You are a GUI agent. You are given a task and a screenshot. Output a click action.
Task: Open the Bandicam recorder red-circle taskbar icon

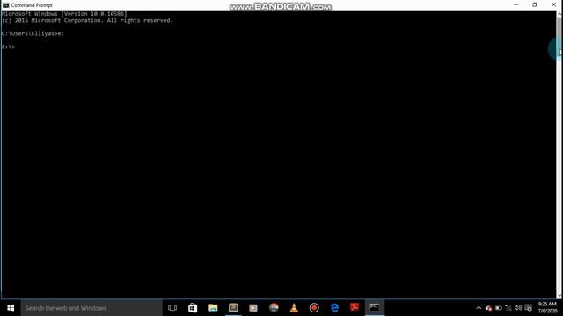pyautogui.click(x=314, y=308)
